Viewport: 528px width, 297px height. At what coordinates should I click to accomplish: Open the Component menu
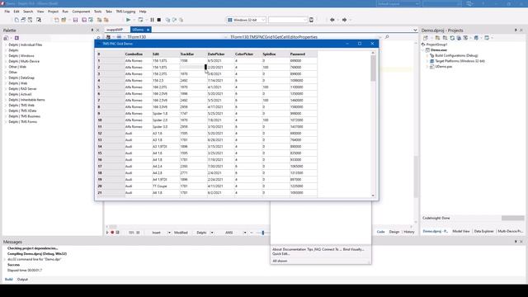coord(81,12)
